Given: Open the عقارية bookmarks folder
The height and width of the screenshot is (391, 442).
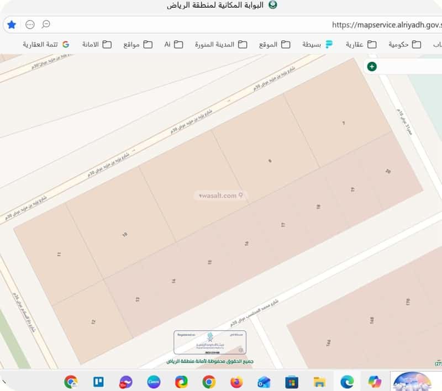Looking at the screenshot, I should click(361, 44).
